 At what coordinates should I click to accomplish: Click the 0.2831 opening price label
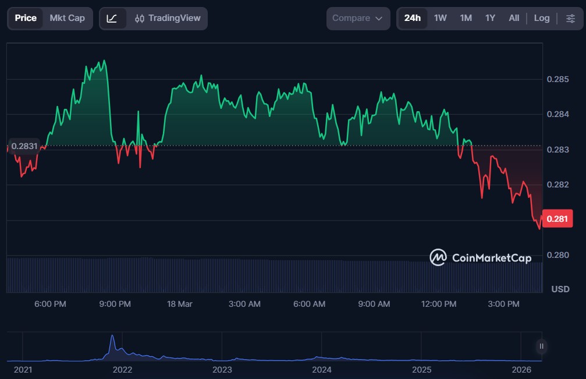pyautogui.click(x=24, y=147)
